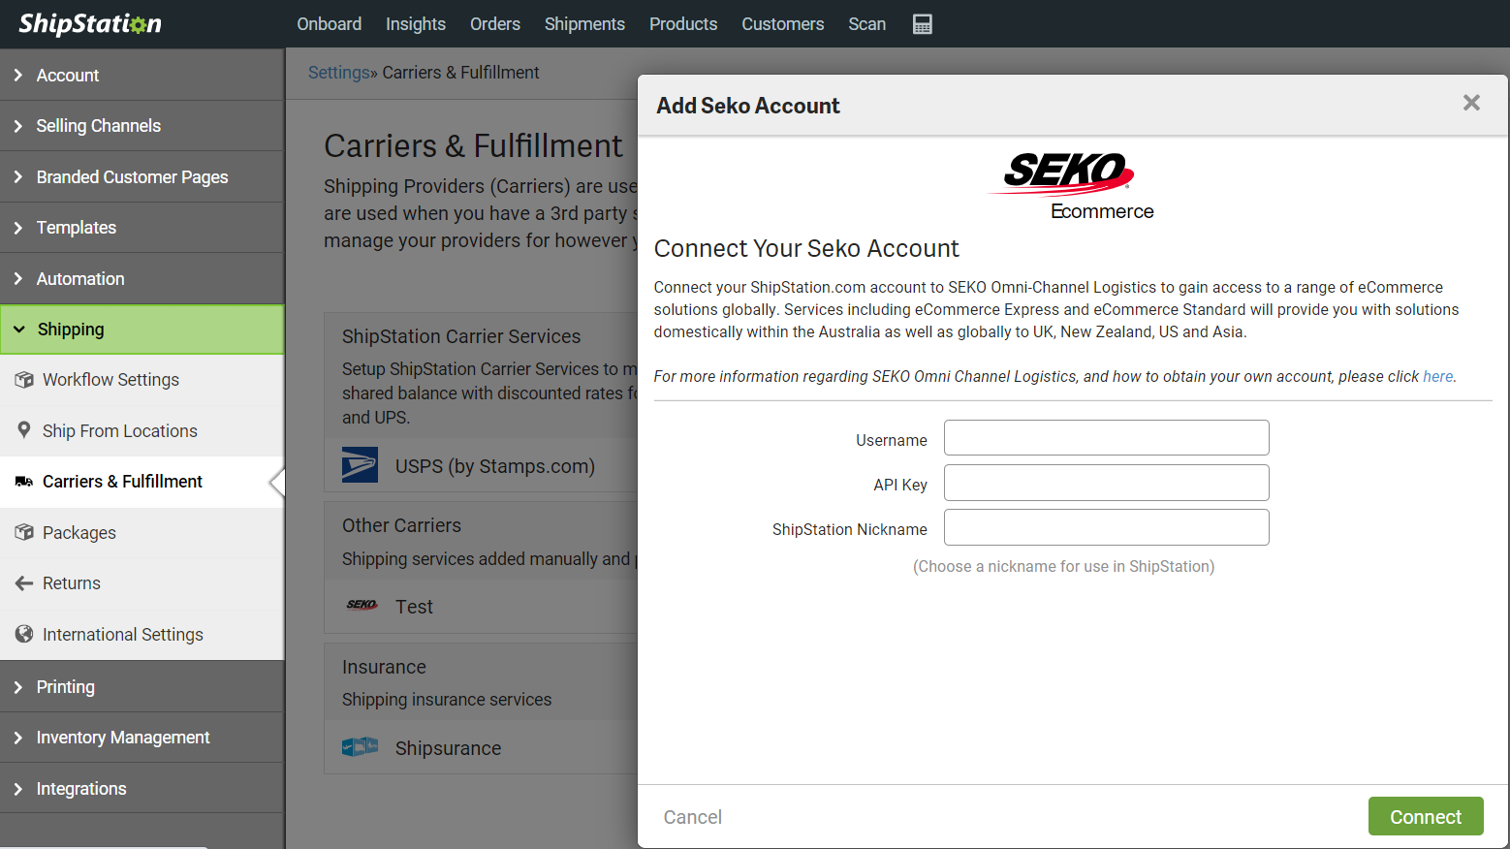Open the Onboard tab
Image resolution: width=1510 pixels, height=849 pixels.
pyautogui.click(x=330, y=24)
